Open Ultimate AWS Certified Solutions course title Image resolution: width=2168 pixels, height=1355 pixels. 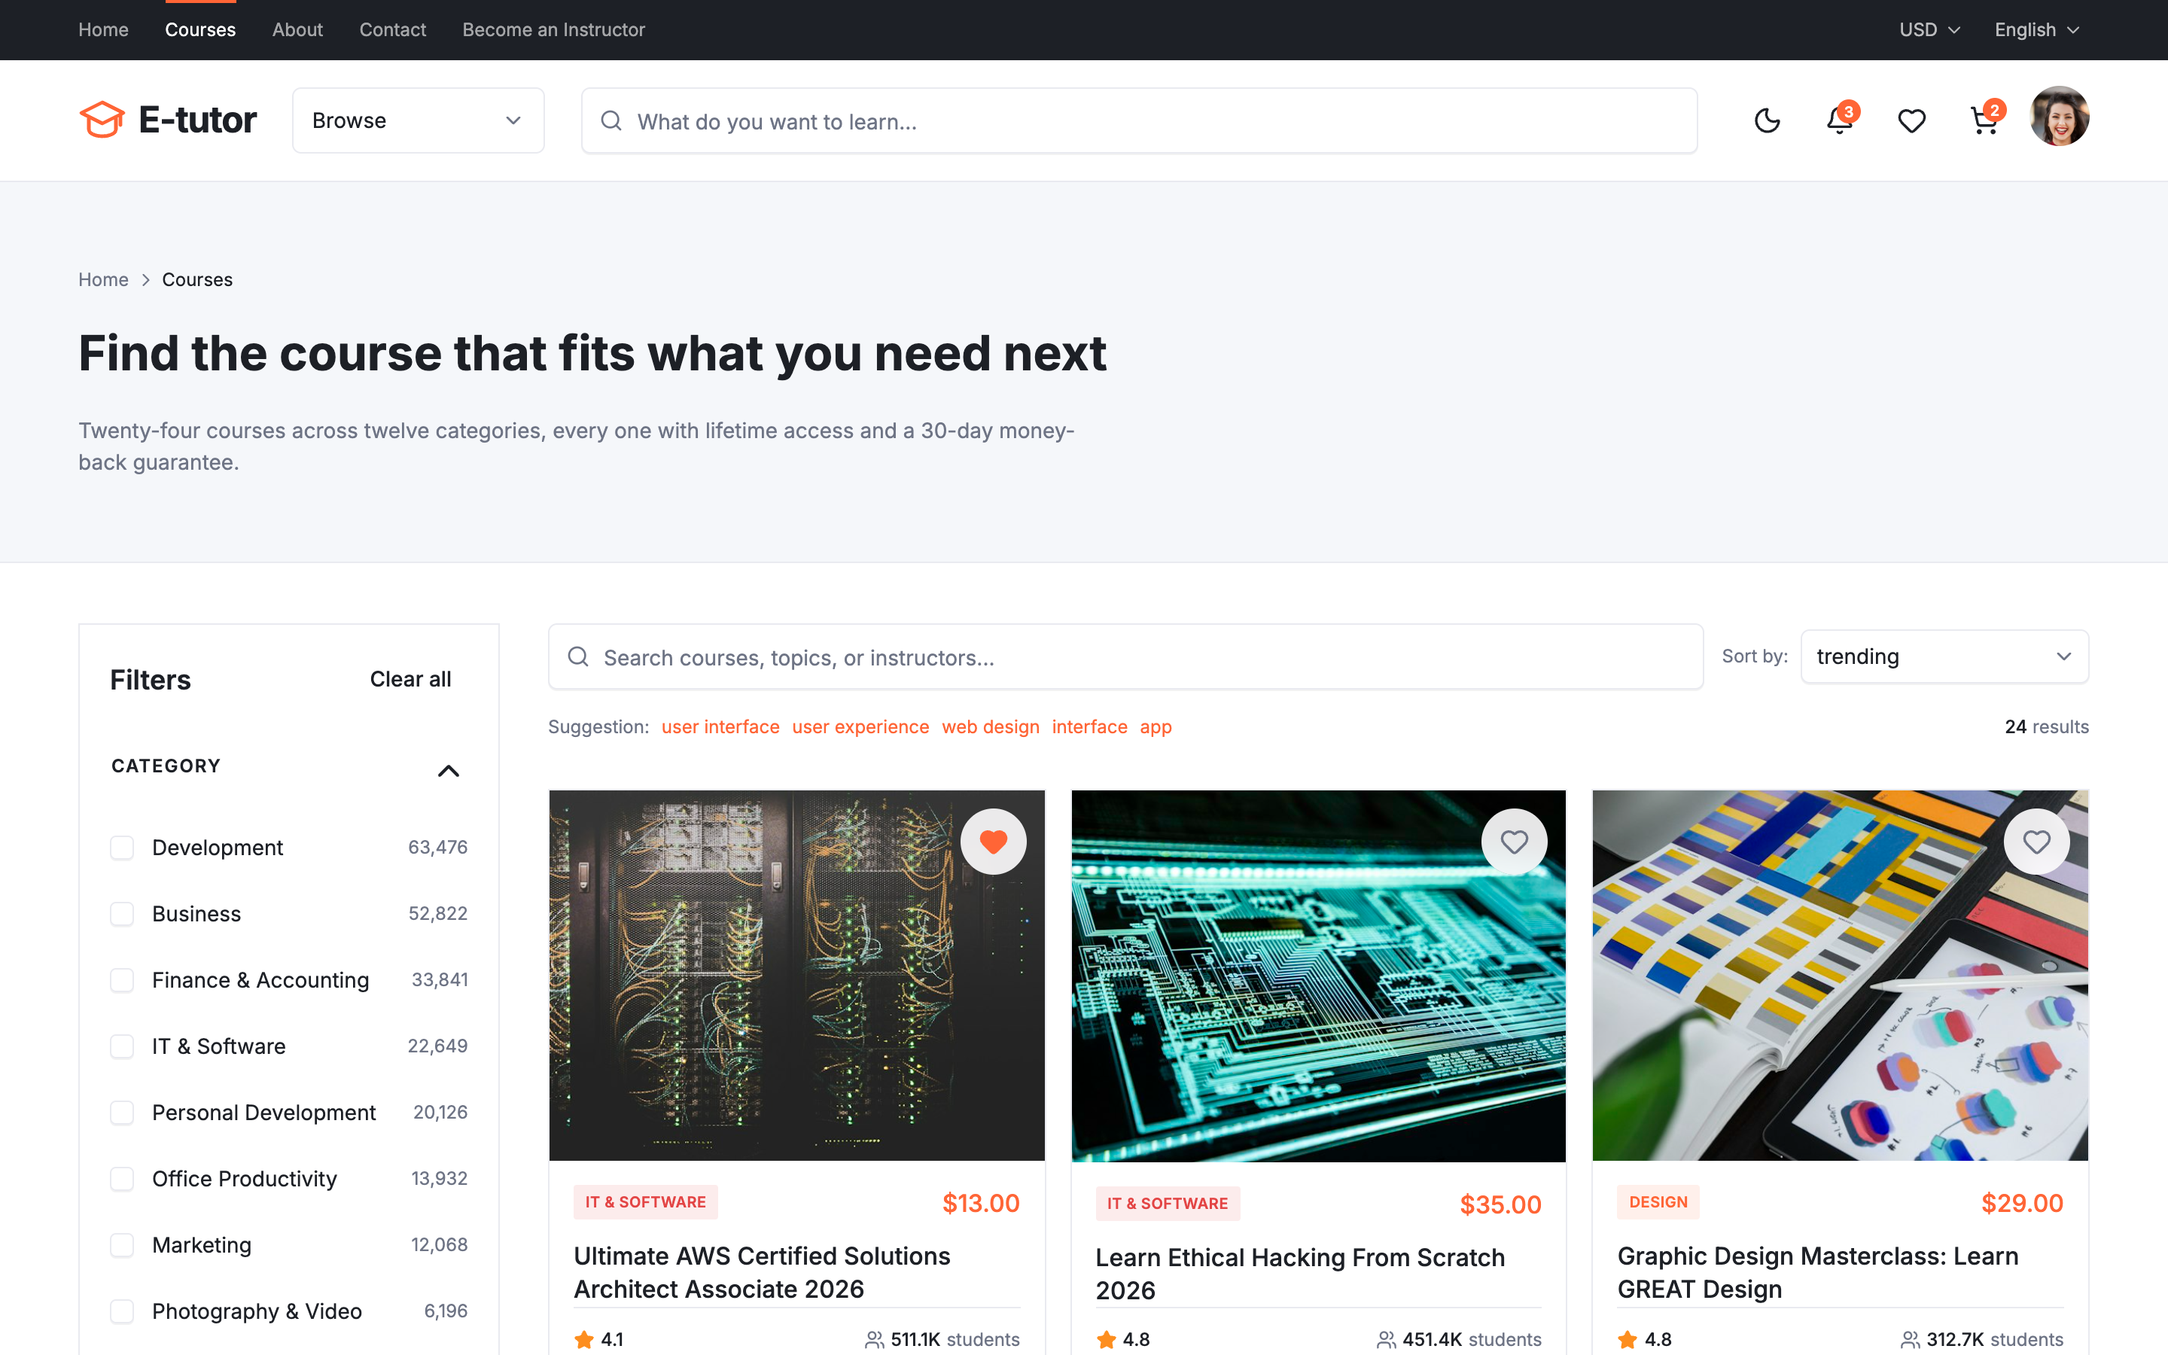click(x=762, y=1272)
